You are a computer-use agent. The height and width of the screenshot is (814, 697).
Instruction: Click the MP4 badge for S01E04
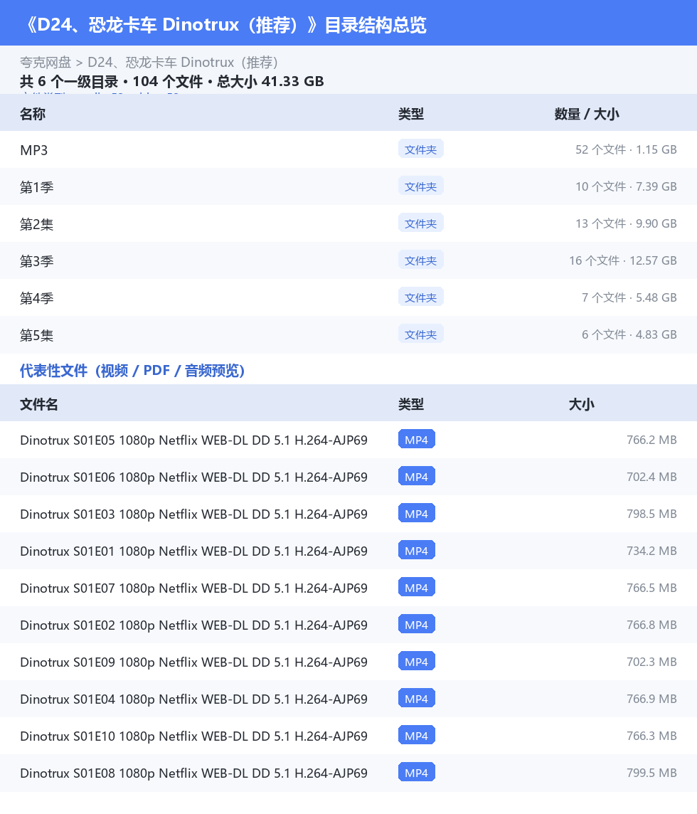click(417, 699)
